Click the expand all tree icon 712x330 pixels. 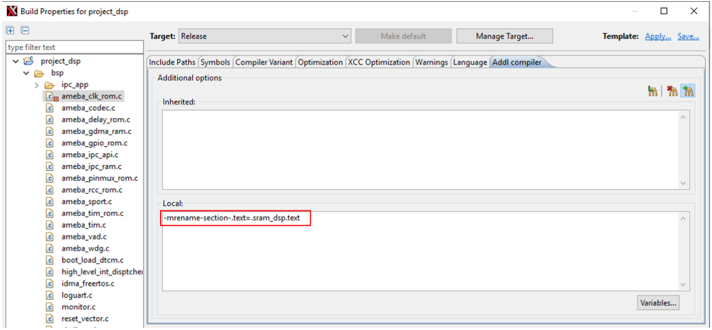pyautogui.click(x=10, y=31)
